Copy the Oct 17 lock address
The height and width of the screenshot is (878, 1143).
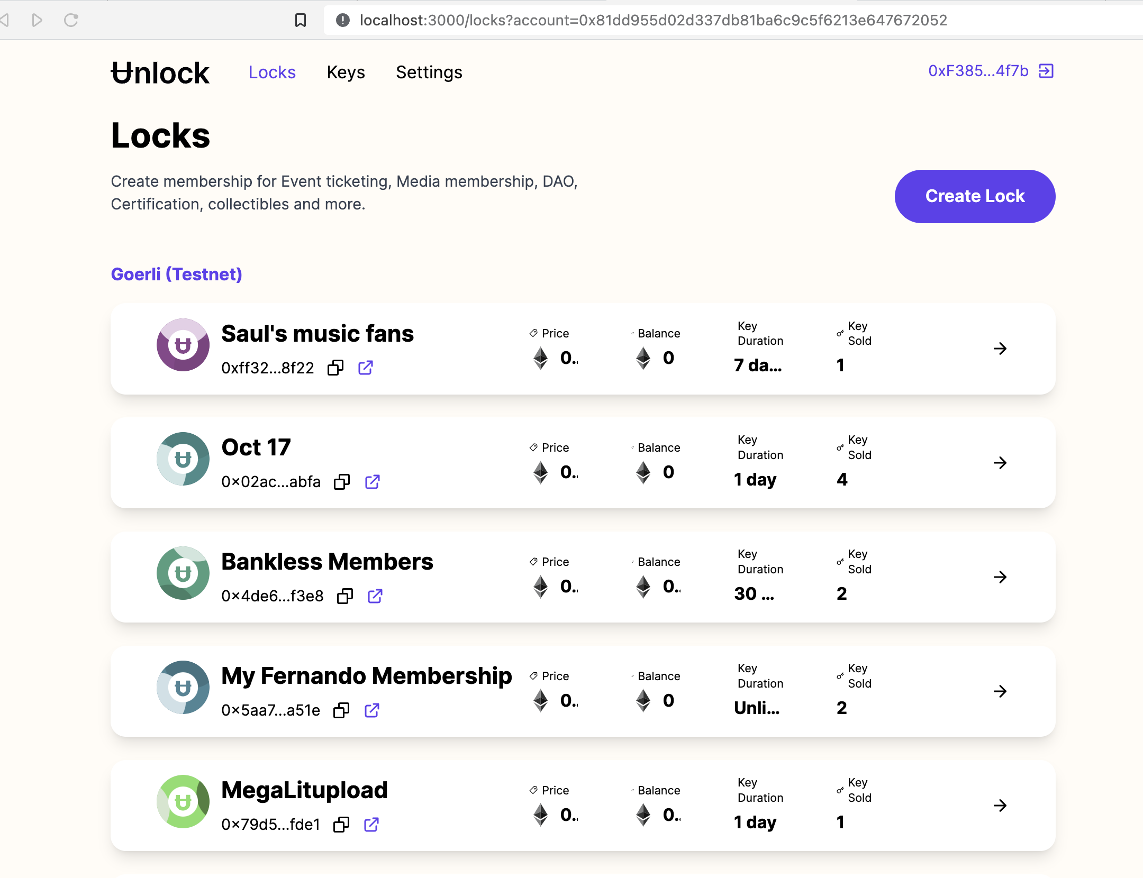click(x=342, y=482)
